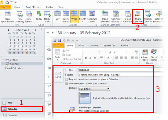Select the Week arrangement
The height and width of the screenshot is (120, 168).
(74, 16)
